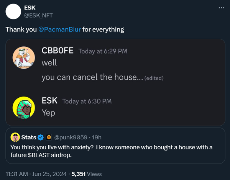This screenshot has height=180, width=230.
Task: Click the white ESK profile avatar
Action: [13, 11]
